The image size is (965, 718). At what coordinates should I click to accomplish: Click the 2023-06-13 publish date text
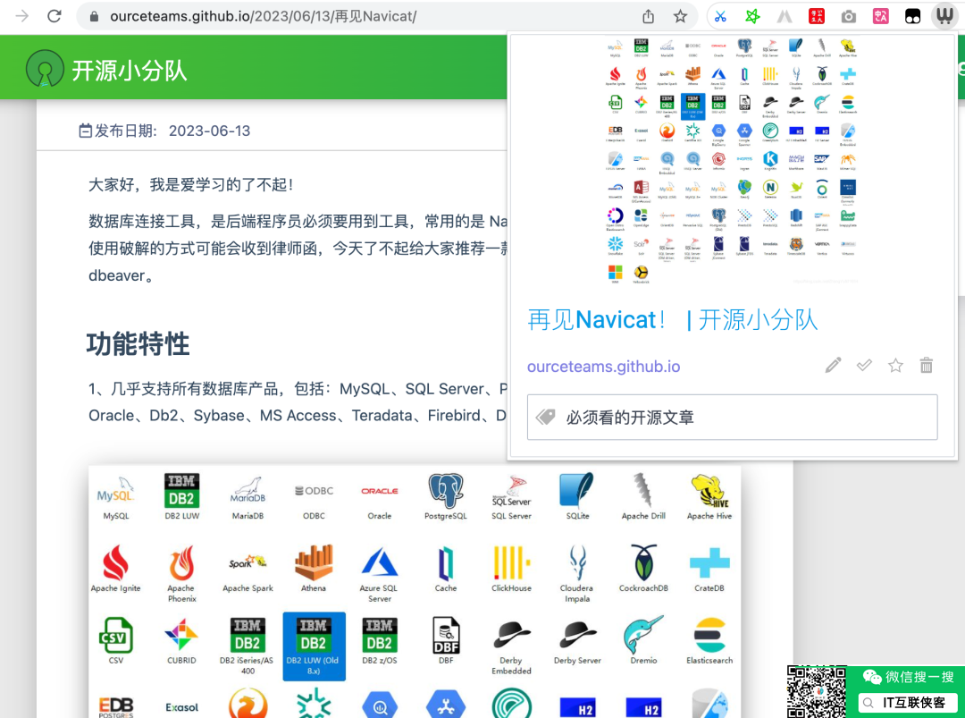click(x=209, y=131)
